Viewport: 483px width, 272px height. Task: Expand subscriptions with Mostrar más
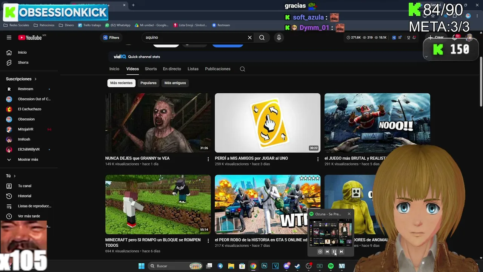coord(29,159)
